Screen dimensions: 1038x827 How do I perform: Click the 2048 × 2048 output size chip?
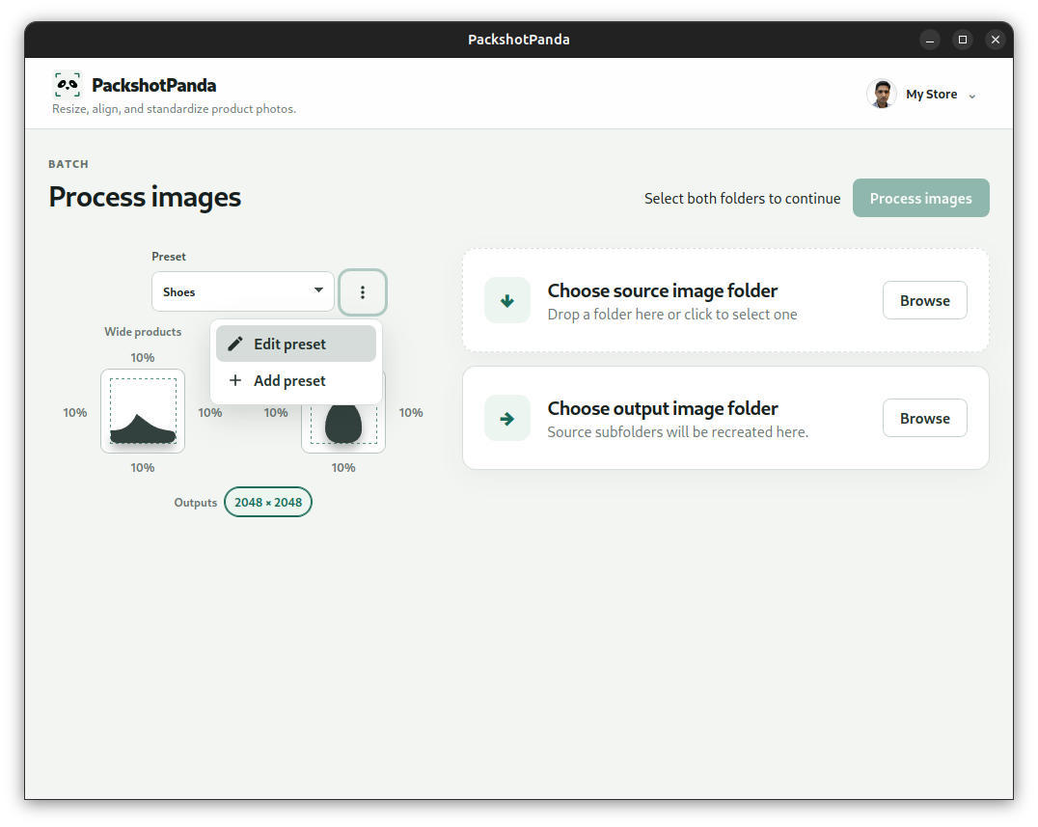[268, 503]
